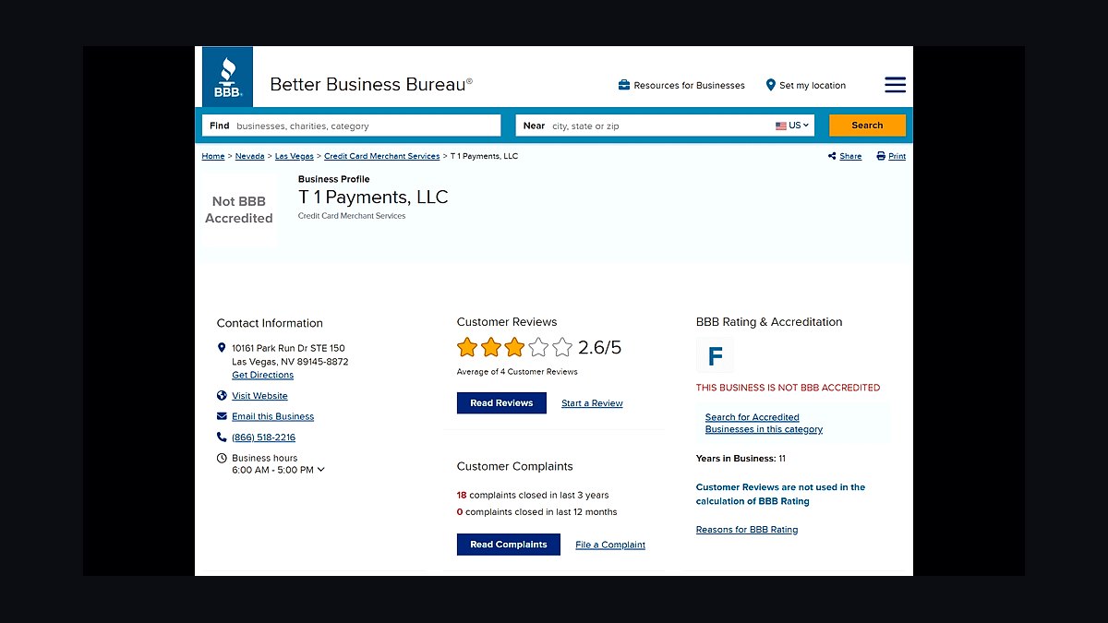
Task: Go to the Home breadcrumb
Action: [x=213, y=156]
